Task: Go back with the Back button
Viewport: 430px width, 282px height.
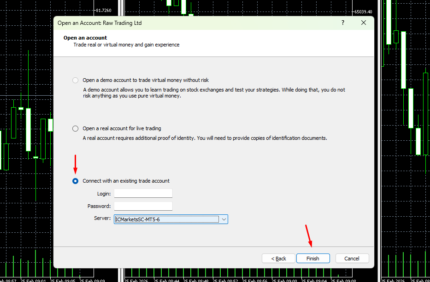Action: click(278, 259)
